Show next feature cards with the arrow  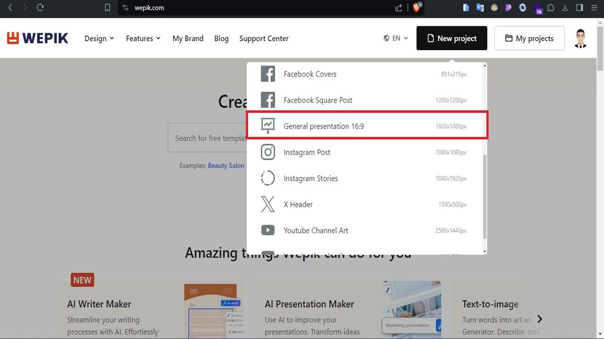(539, 319)
